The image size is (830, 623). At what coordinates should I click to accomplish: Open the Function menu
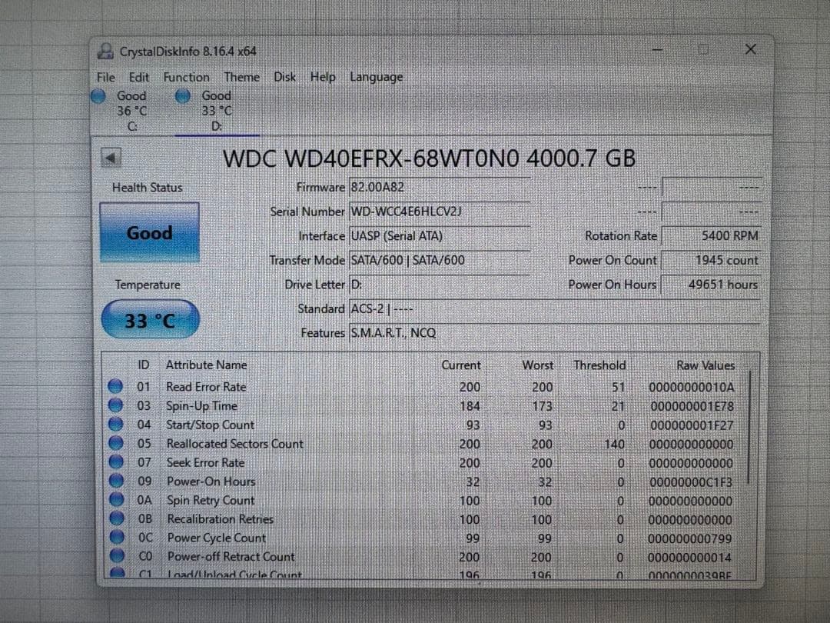(185, 77)
